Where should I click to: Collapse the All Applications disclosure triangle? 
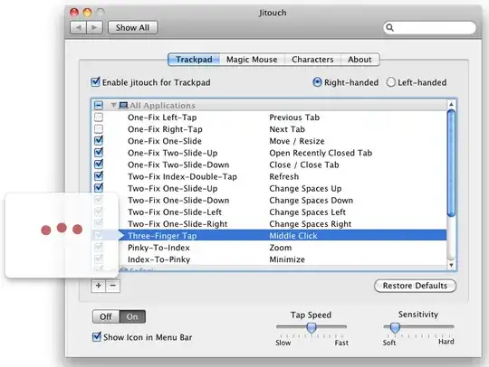click(x=114, y=106)
